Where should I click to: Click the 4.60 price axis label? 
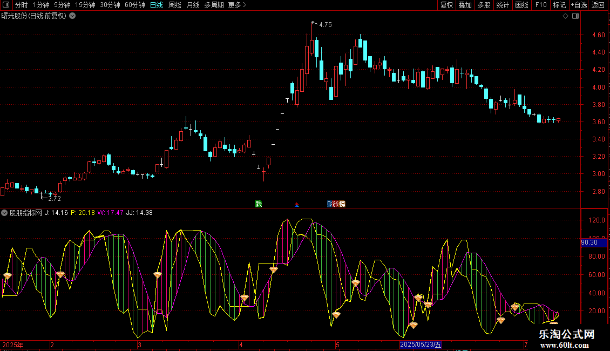[x=598, y=35]
